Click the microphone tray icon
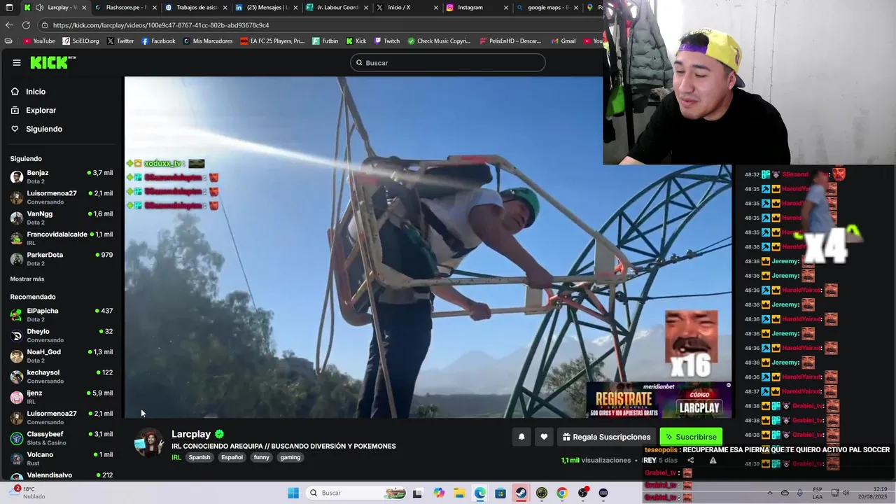The height and width of the screenshot is (504, 896). 799,493
